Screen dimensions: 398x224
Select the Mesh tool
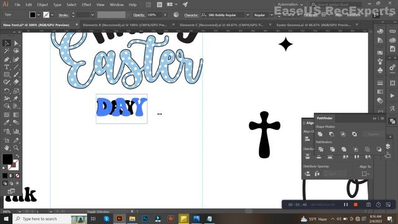coord(7,114)
